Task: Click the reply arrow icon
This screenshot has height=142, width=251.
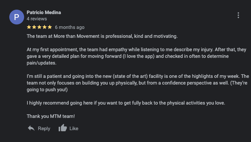Action: pos(31,128)
